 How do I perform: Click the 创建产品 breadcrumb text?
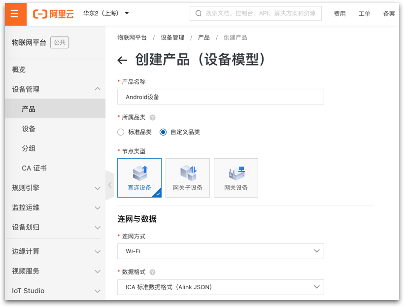(235, 37)
